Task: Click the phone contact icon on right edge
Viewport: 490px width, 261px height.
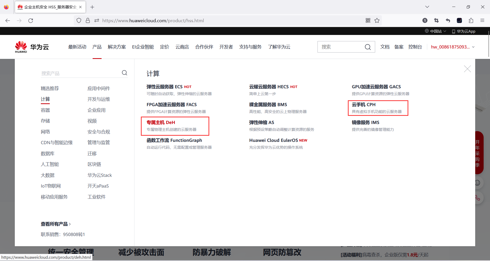Action: [x=478, y=198]
